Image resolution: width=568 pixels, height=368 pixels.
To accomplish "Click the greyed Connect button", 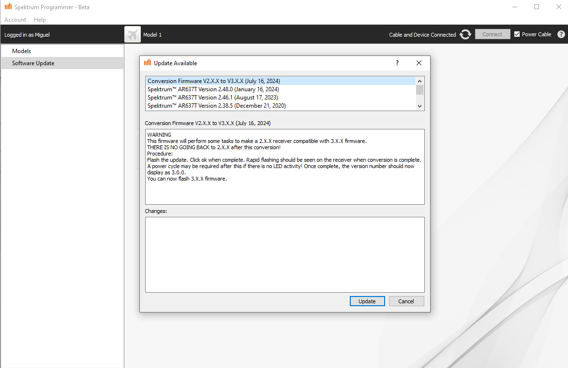I will click(x=492, y=34).
